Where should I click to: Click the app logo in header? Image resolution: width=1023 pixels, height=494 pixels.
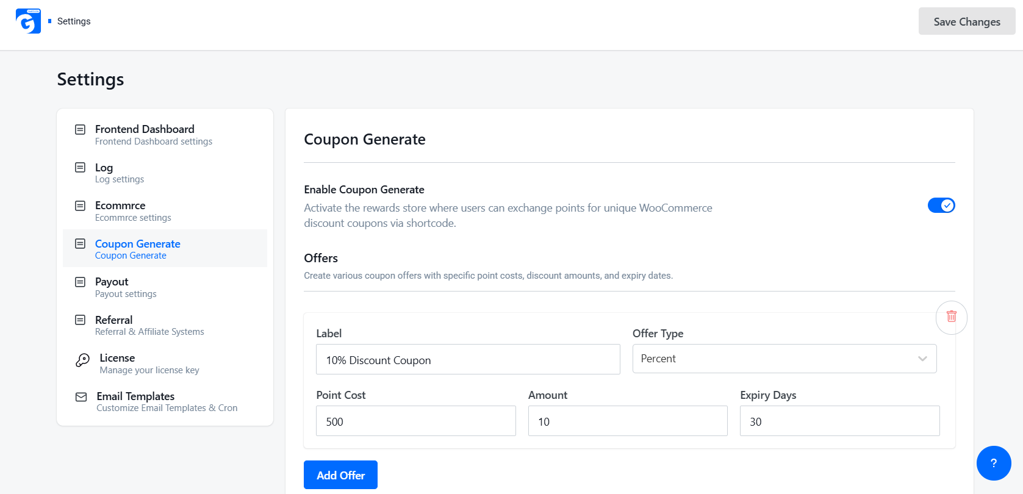coord(28,21)
